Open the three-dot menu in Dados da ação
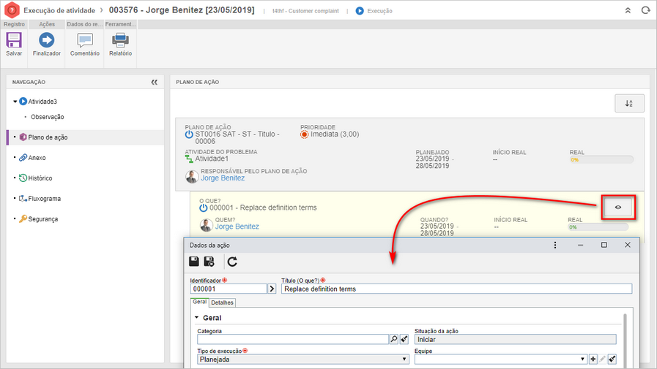 pos(555,245)
